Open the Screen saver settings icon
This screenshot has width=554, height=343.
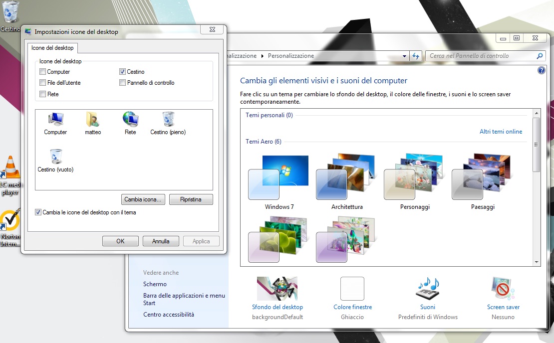503,289
